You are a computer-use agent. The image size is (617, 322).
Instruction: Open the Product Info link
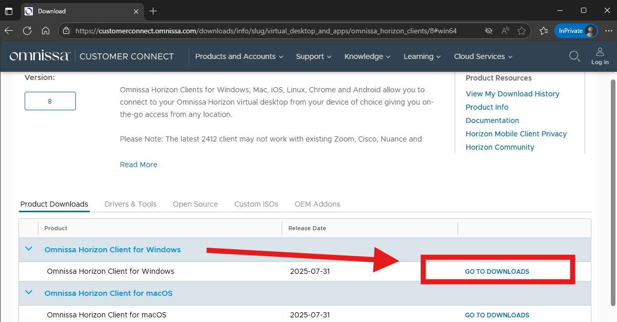[487, 107]
